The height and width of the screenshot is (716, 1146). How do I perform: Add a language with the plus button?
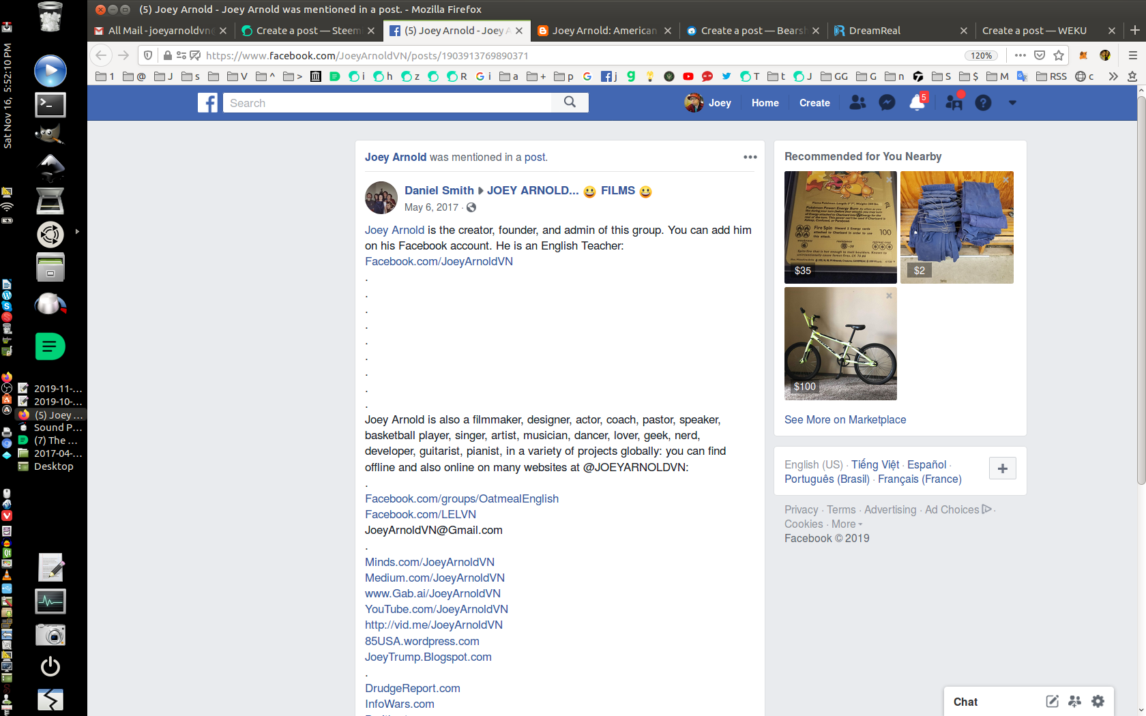pos(1002,468)
